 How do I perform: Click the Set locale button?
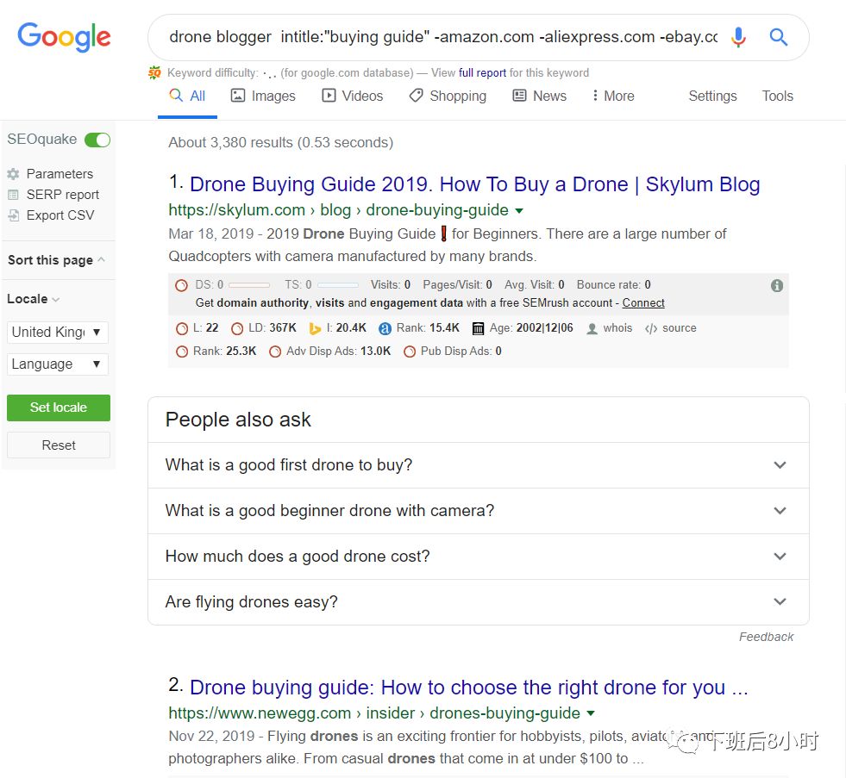59,408
